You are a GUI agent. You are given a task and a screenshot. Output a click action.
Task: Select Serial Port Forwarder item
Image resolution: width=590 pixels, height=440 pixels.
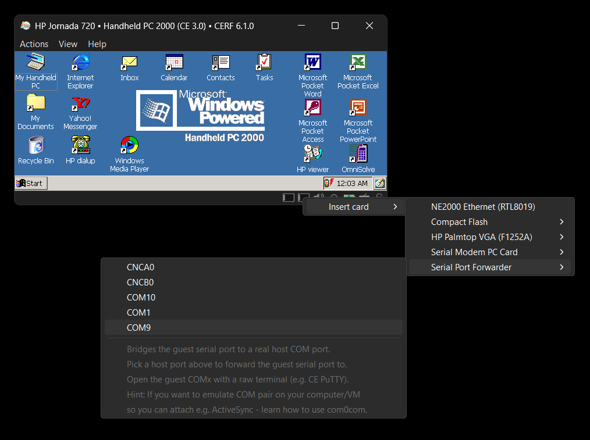[489, 267]
